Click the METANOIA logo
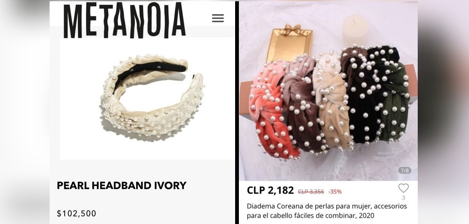This screenshot has width=469, height=224. pyautogui.click(x=124, y=20)
